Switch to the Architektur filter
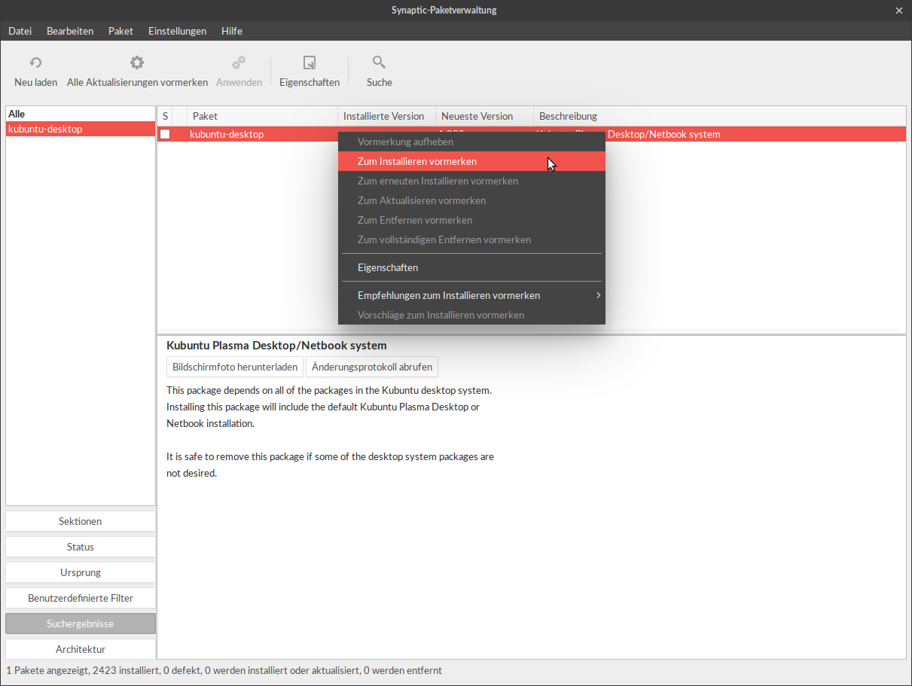The image size is (912, 686). pos(81,649)
